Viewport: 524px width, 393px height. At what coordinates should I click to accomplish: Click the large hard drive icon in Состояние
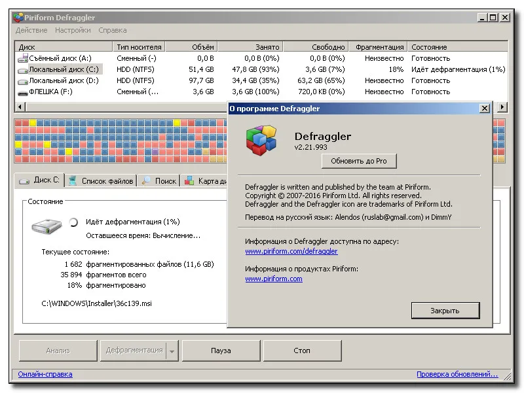point(47,226)
